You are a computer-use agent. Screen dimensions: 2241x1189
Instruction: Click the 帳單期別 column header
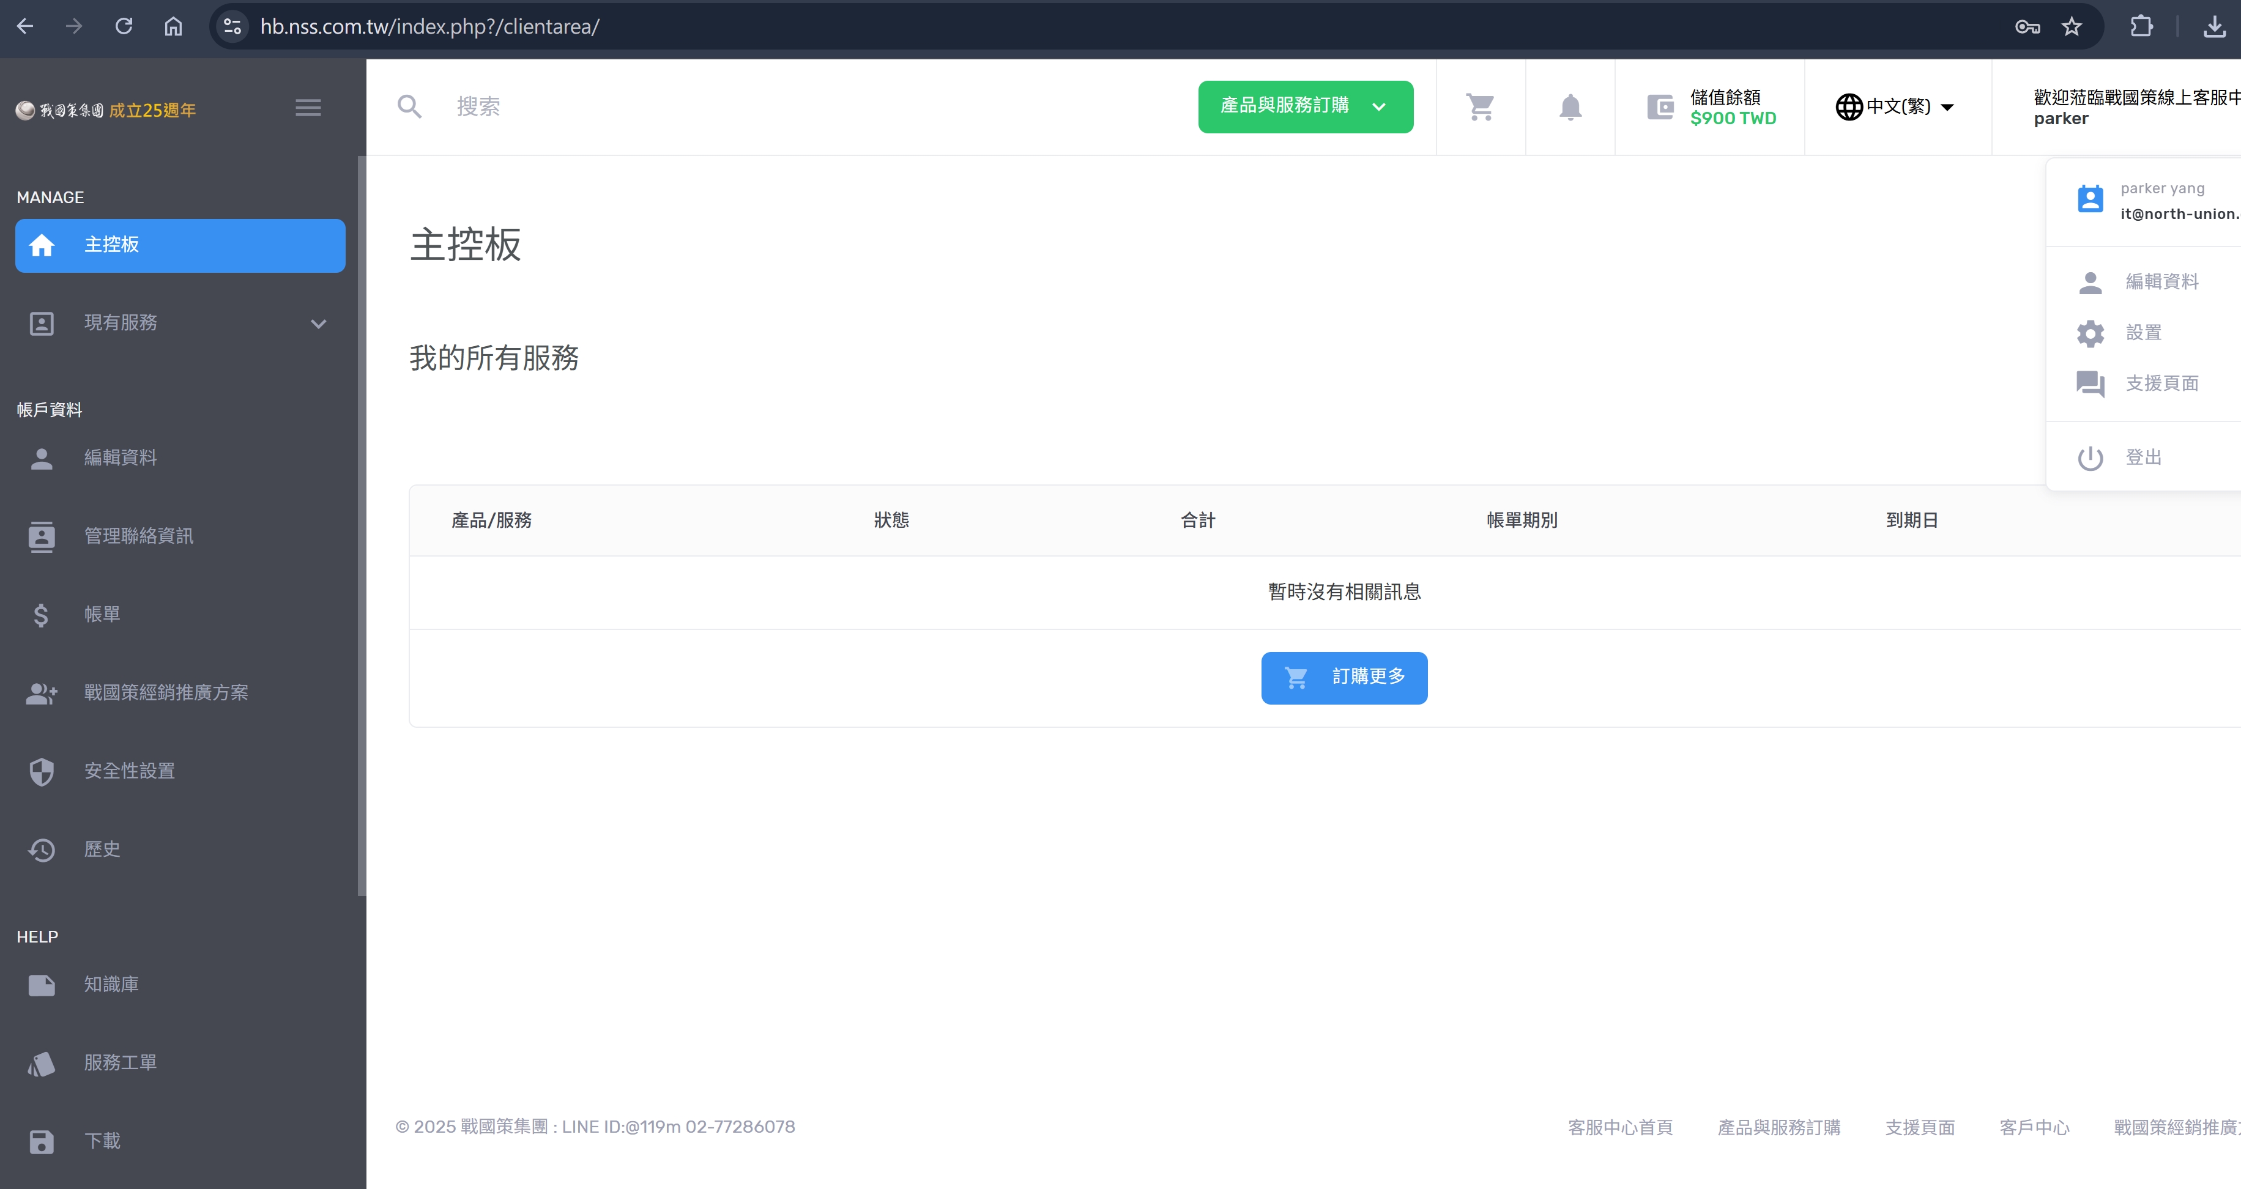click(x=1522, y=520)
